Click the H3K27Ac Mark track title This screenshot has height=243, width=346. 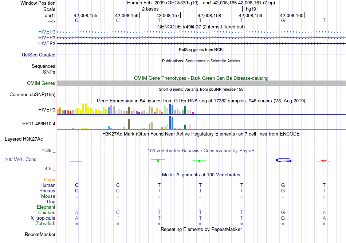tap(201, 134)
